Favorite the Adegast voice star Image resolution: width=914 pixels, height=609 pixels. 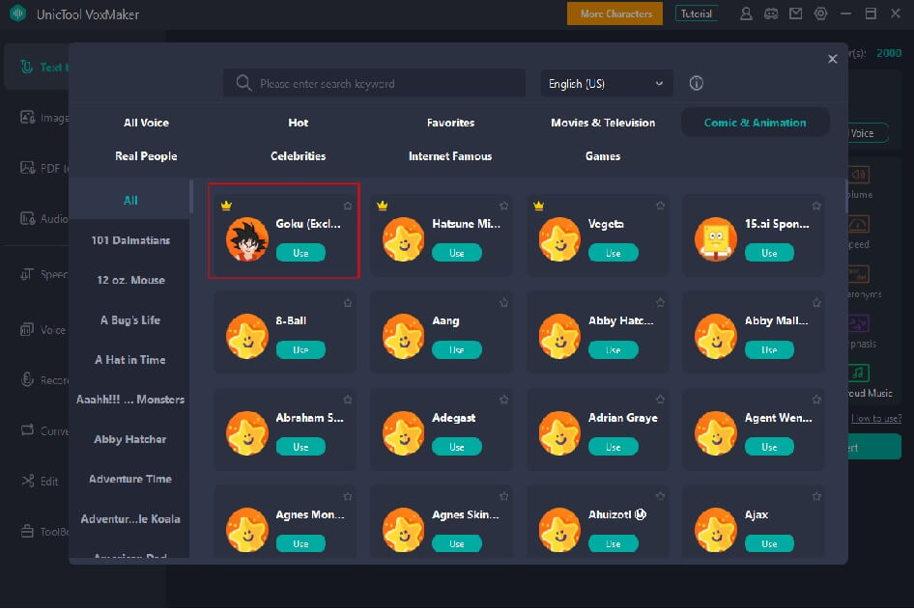pyautogui.click(x=503, y=400)
